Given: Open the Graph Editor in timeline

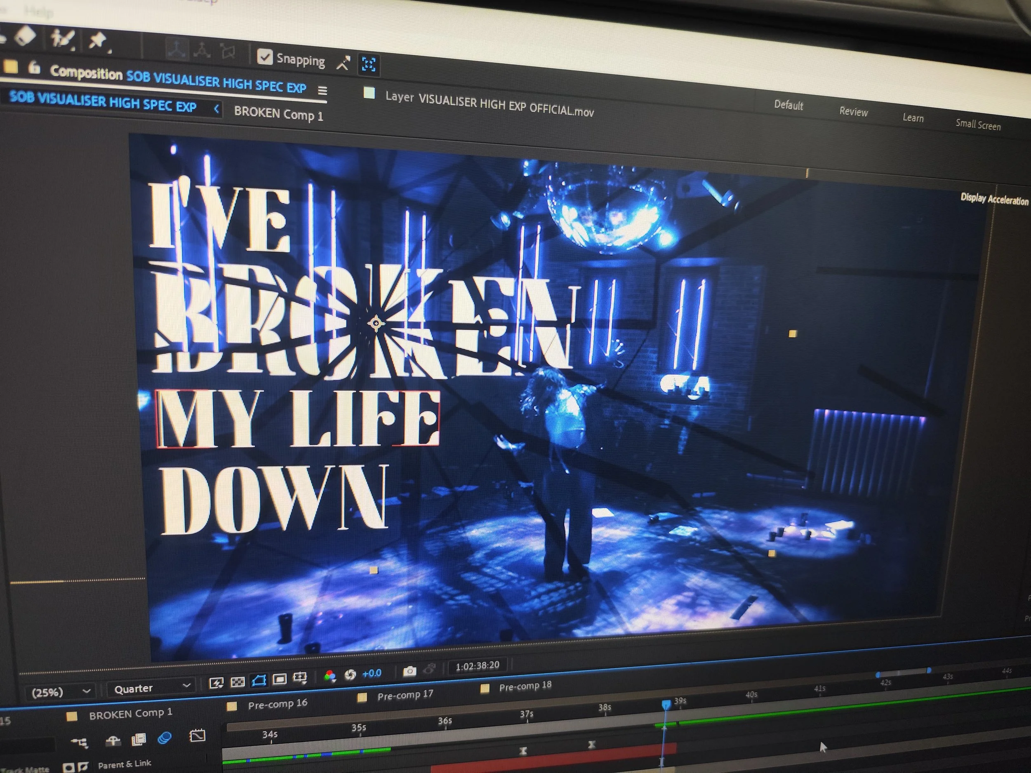Looking at the screenshot, I should 198,736.
